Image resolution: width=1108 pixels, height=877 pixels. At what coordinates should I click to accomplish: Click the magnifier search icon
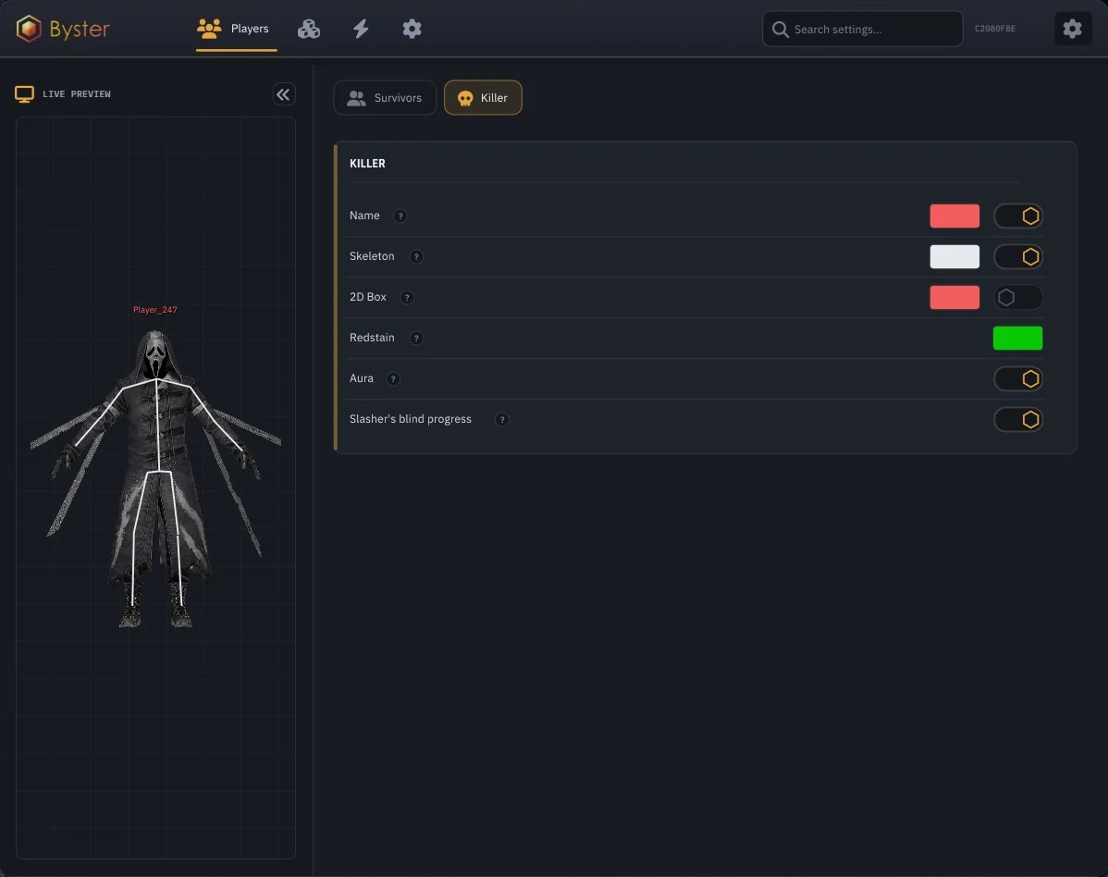click(x=780, y=29)
